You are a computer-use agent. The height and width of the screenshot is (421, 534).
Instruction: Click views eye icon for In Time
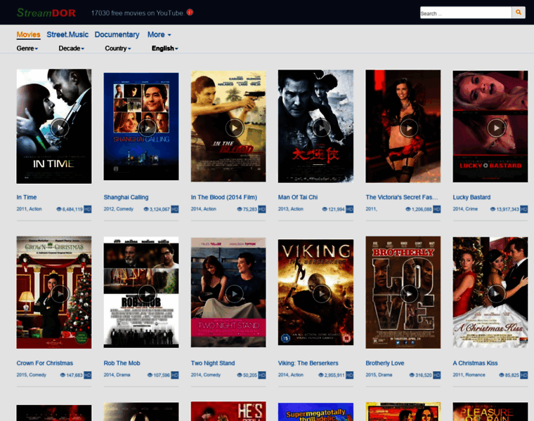pyautogui.click(x=59, y=209)
